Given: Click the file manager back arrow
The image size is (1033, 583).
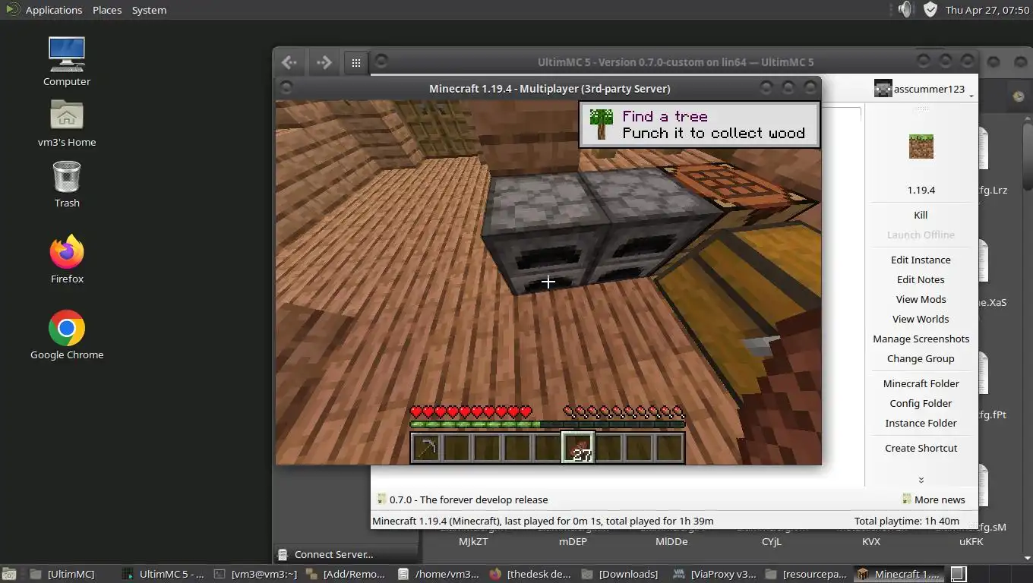Looking at the screenshot, I should click(x=288, y=62).
